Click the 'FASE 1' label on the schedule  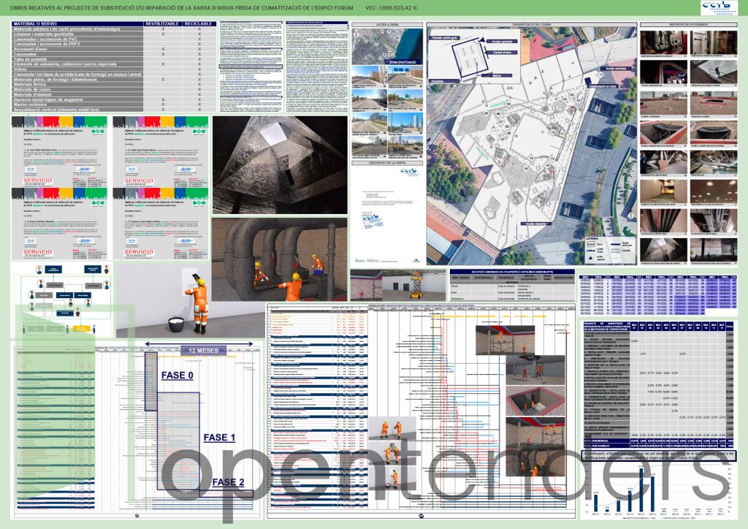click(x=219, y=438)
